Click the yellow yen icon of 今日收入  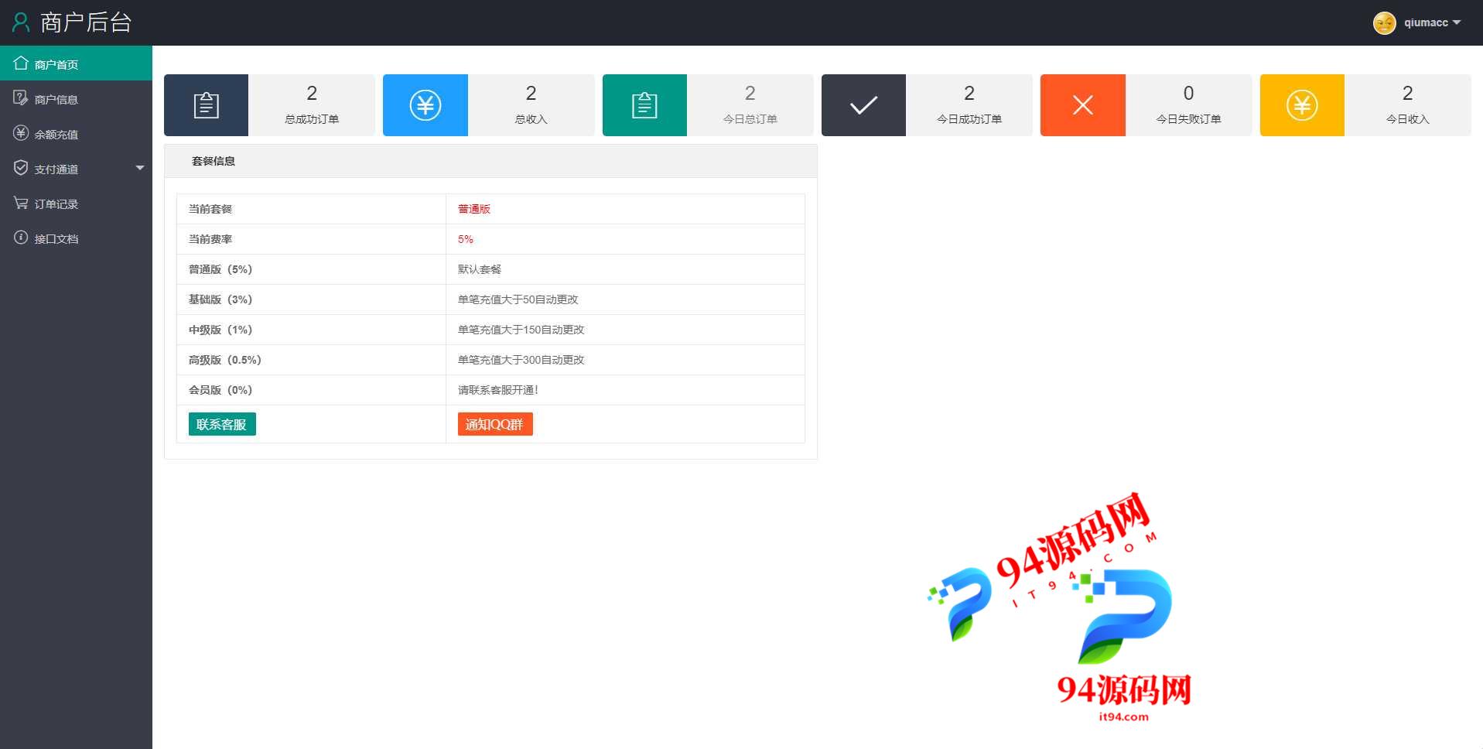[x=1302, y=105]
